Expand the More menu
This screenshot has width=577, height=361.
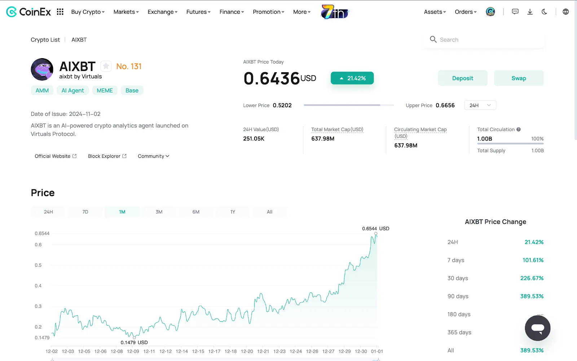[x=302, y=12]
